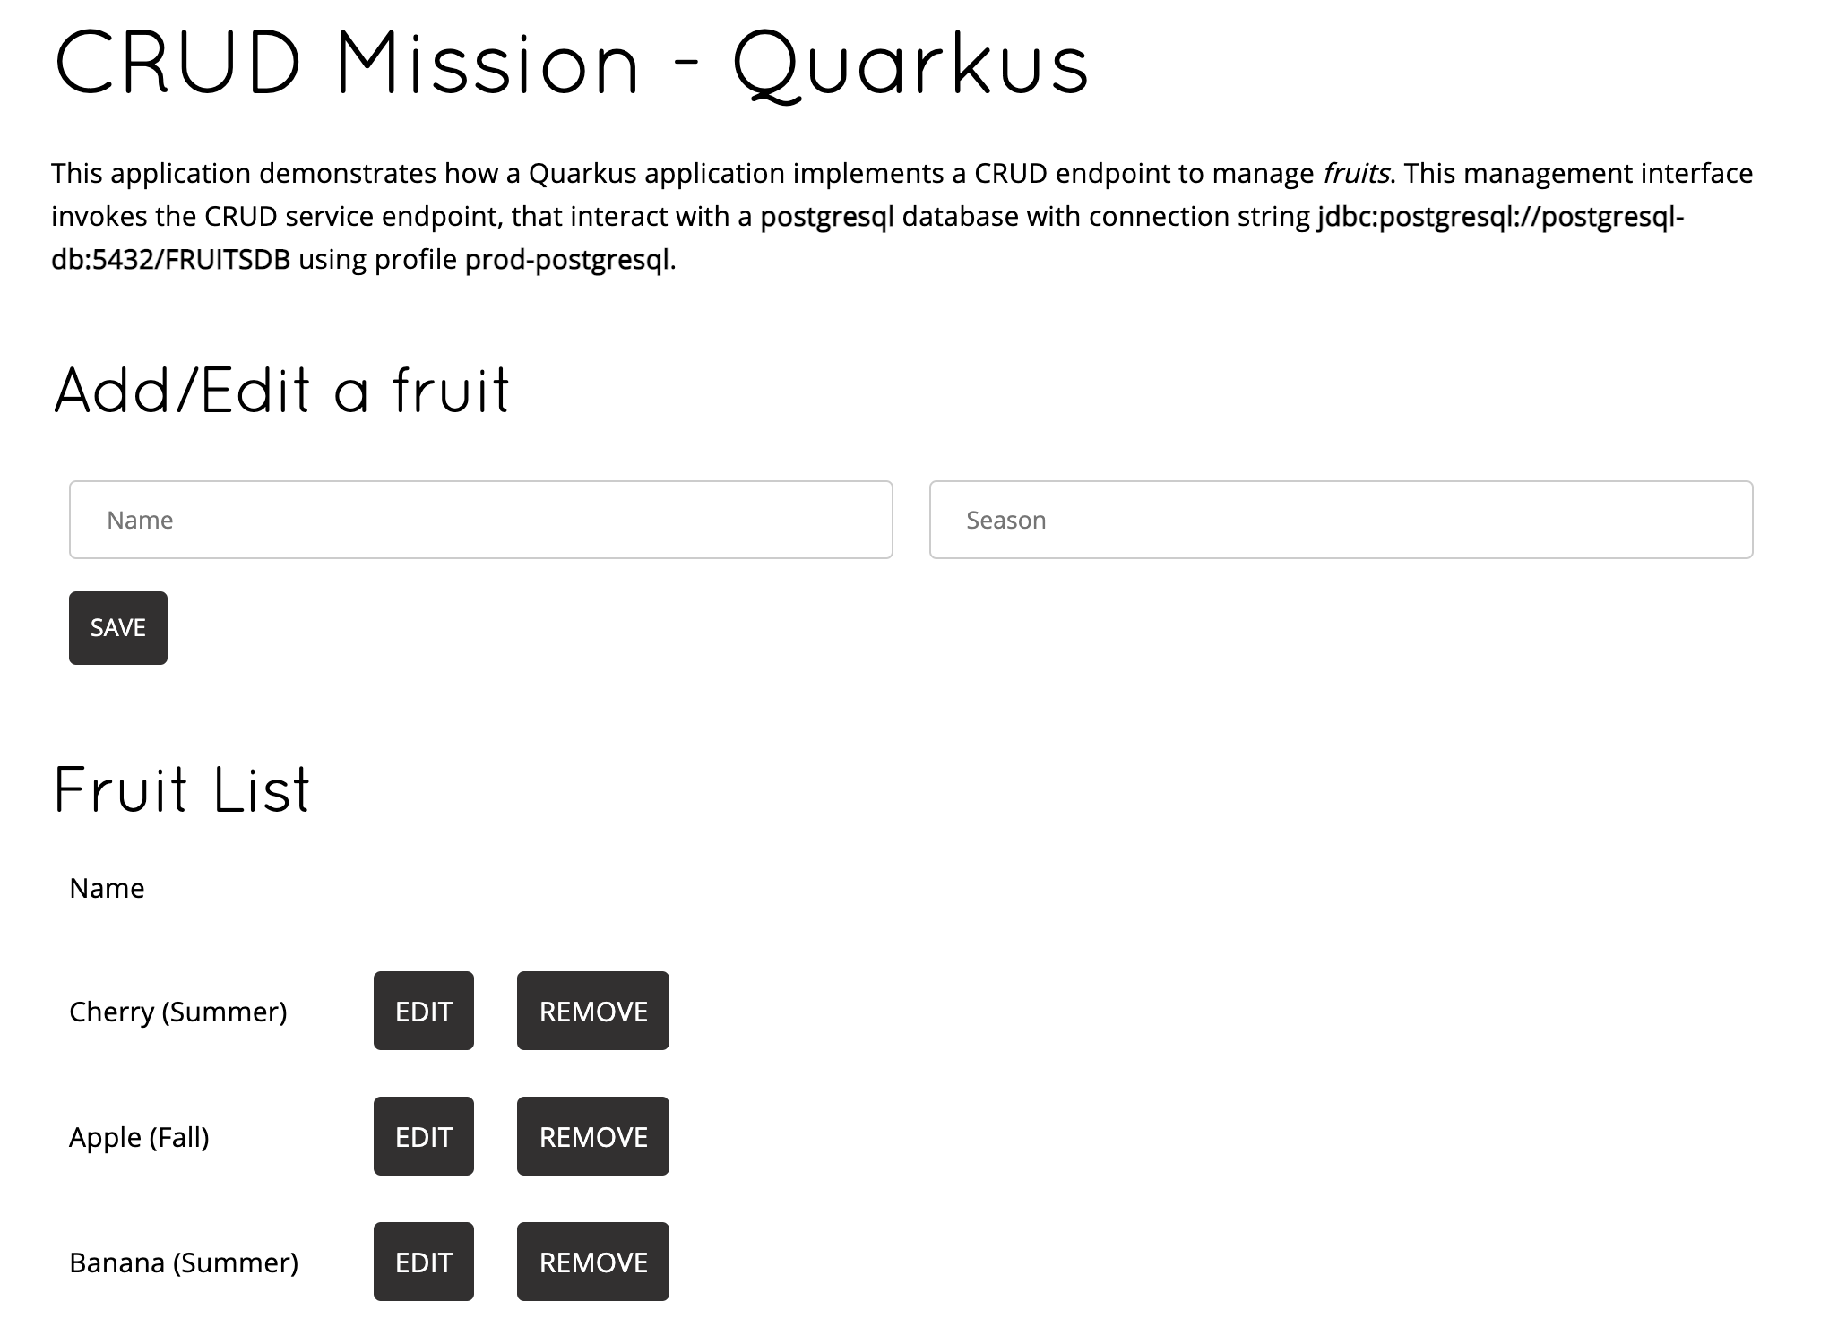The width and height of the screenshot is (1829, 1344).
Task: Remove the Cherry (Summer) entry
Action: [x=593, y=1011]
